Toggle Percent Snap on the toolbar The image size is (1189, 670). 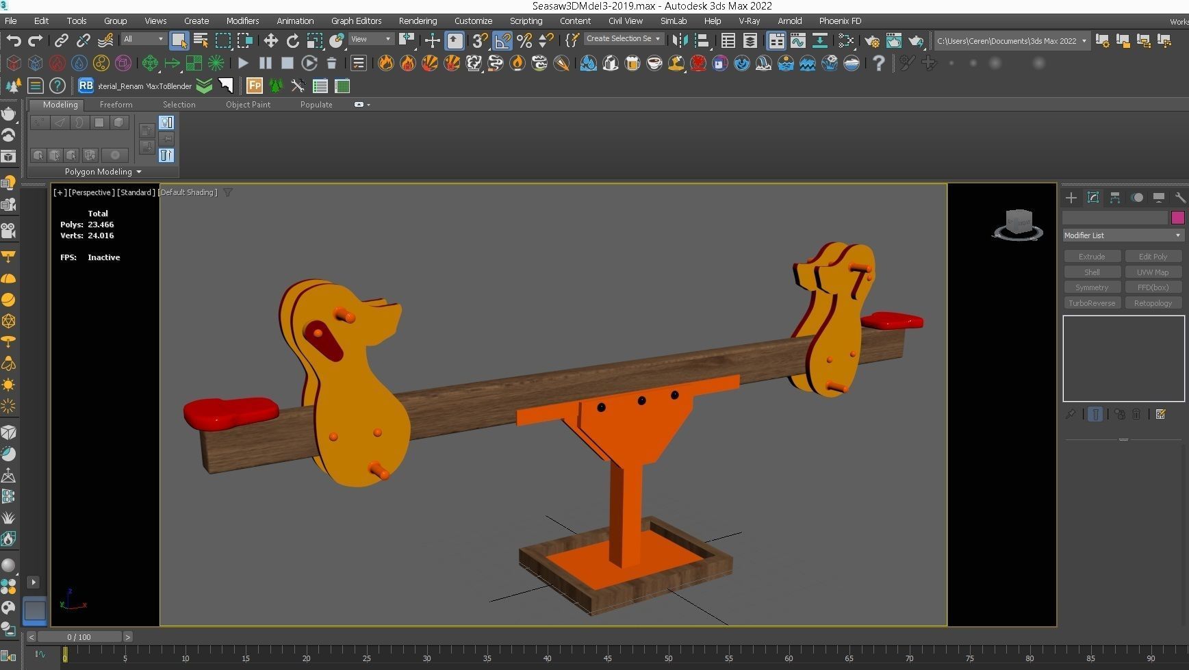[524, 40]
